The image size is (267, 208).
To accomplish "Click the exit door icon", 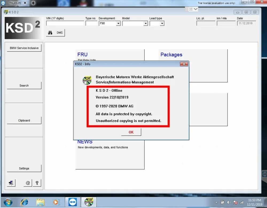I will tap(11, 183).
